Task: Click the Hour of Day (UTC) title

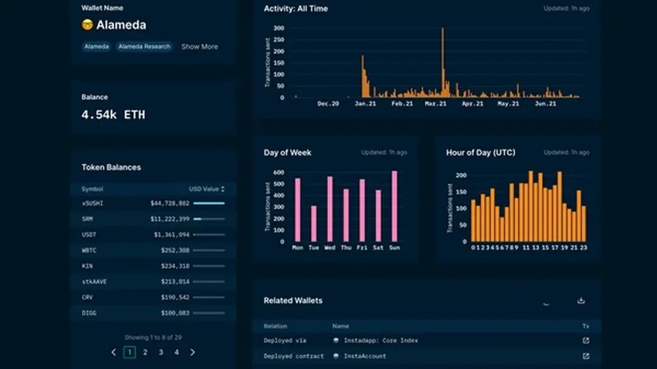Action: (x=481, y=152)
